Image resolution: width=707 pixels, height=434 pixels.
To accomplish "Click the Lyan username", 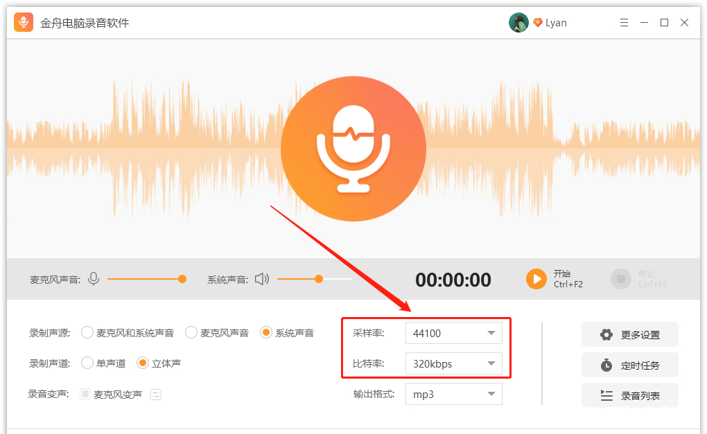I will point(556,23).
